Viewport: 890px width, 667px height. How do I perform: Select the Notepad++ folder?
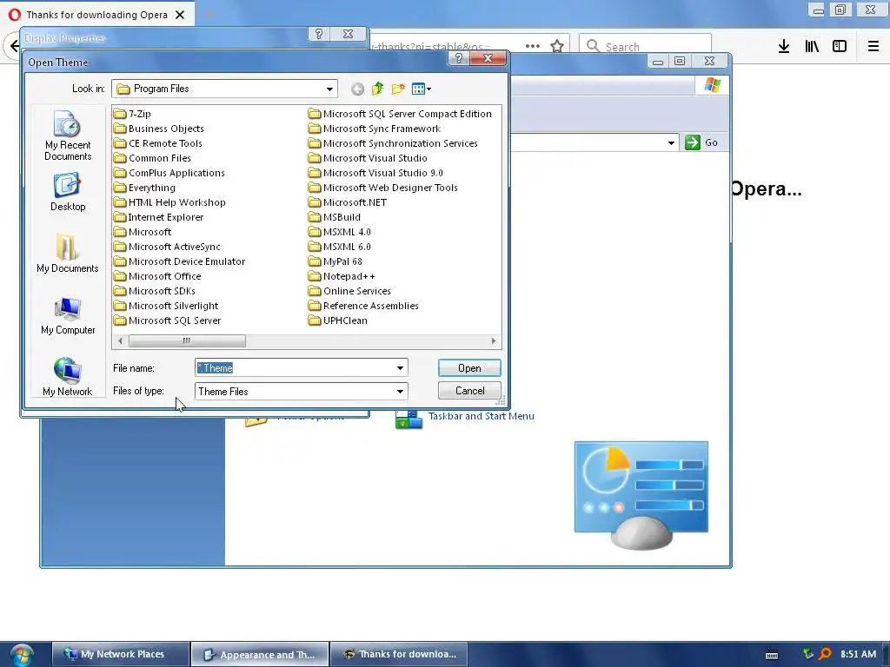pos(342,276)
